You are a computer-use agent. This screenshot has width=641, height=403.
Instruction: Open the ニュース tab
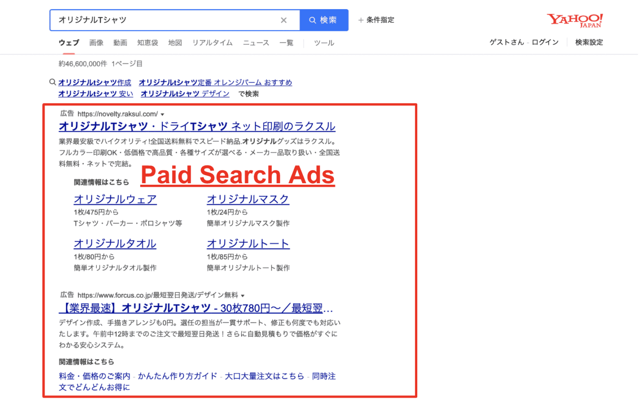coord(255,43)
